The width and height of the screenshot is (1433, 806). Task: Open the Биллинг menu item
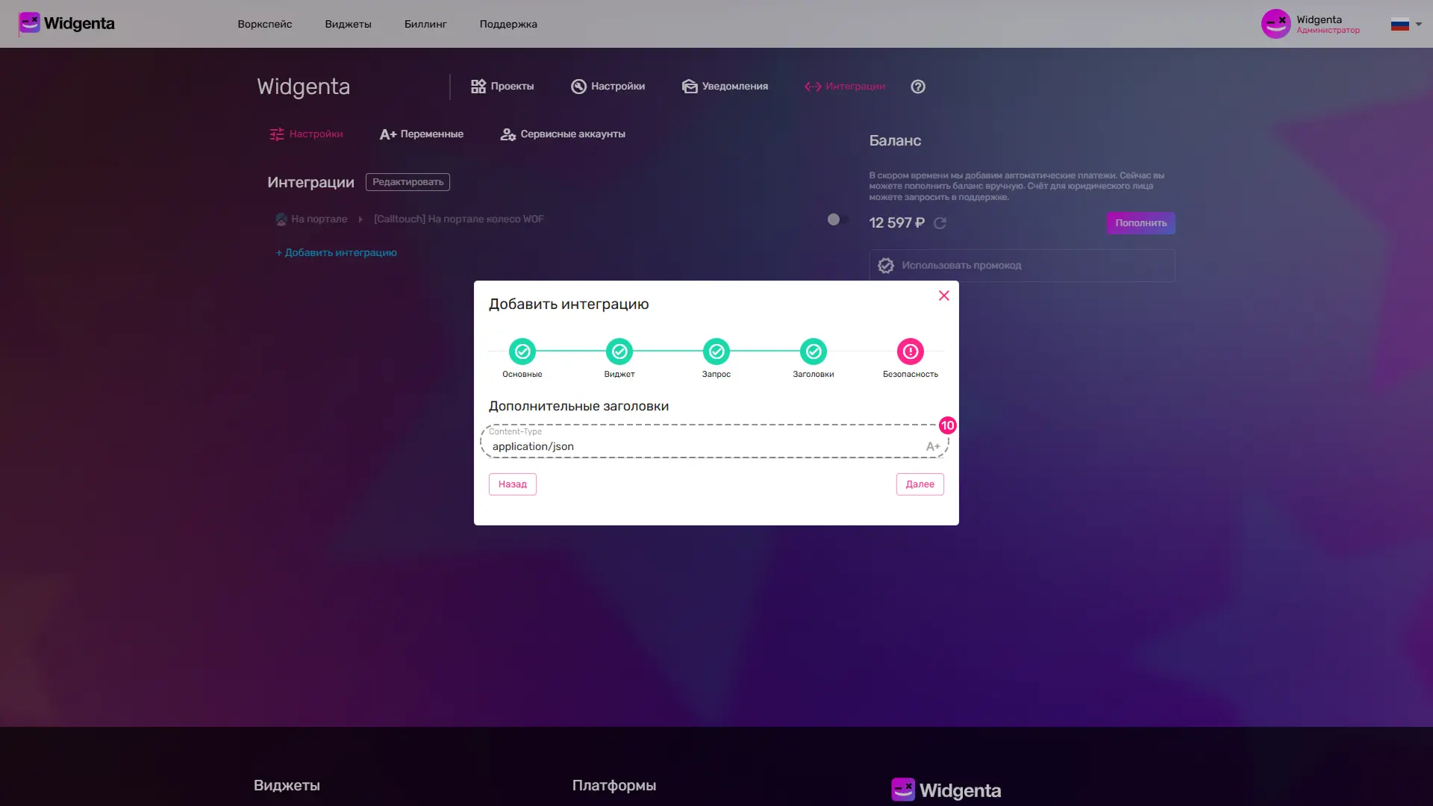425,24
